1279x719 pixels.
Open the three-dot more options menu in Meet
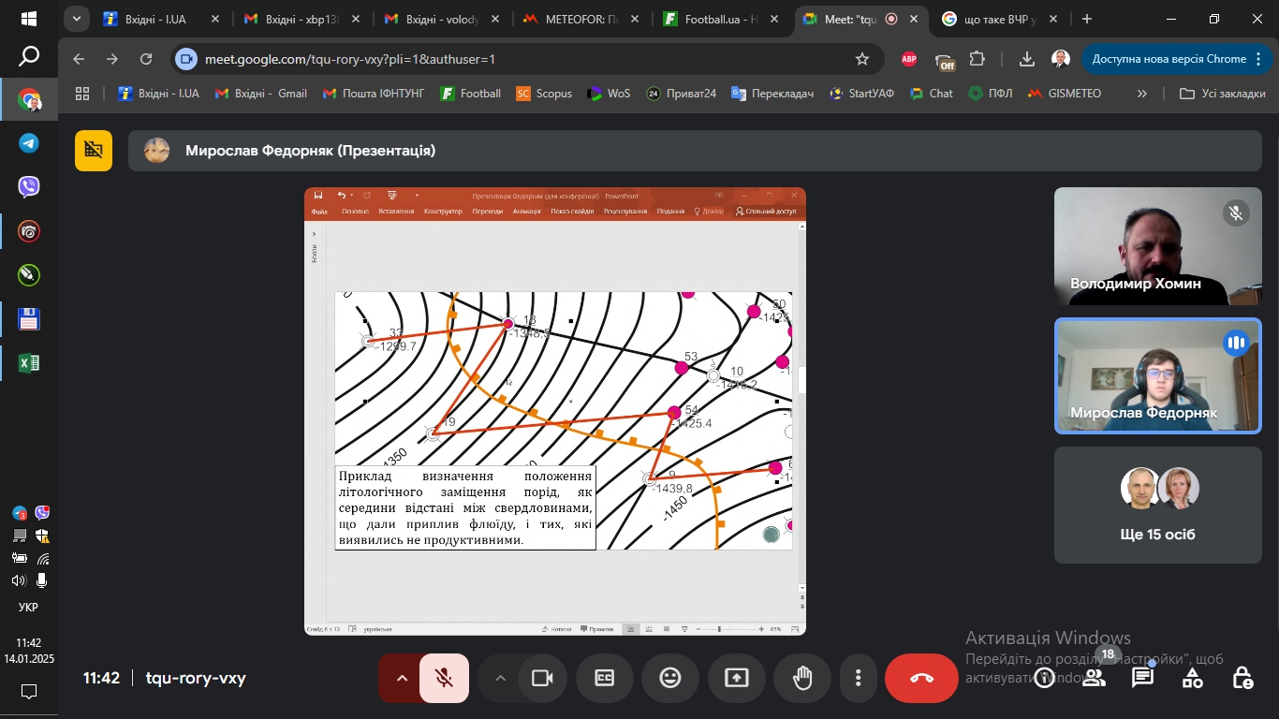click(858, 678)
